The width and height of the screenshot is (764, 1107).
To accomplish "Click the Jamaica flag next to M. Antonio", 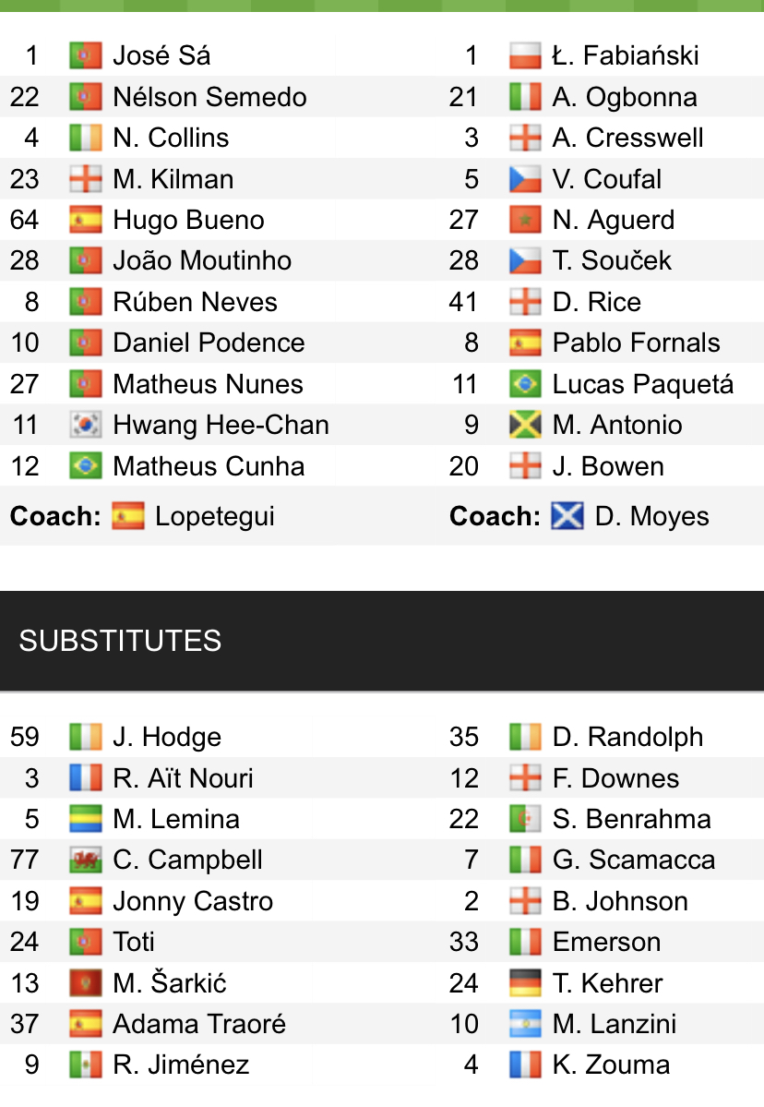I will tap(525, 425).
